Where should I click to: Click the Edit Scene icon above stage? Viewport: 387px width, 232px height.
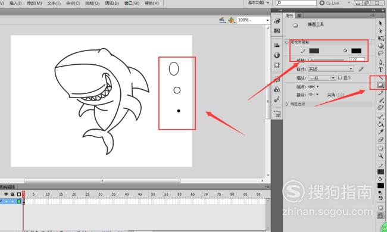223,20
